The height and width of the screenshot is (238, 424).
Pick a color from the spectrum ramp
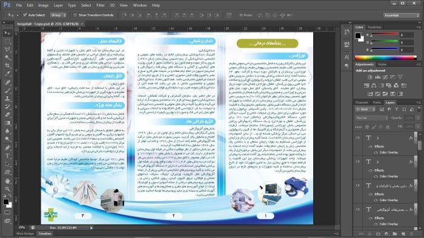pyautogui.click(x=385, y=57)
